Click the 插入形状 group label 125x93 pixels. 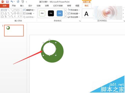(18, 21)
